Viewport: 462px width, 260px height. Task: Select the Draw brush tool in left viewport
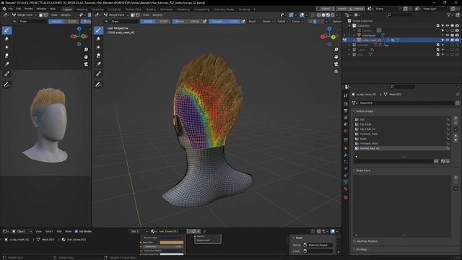point(6,30)
